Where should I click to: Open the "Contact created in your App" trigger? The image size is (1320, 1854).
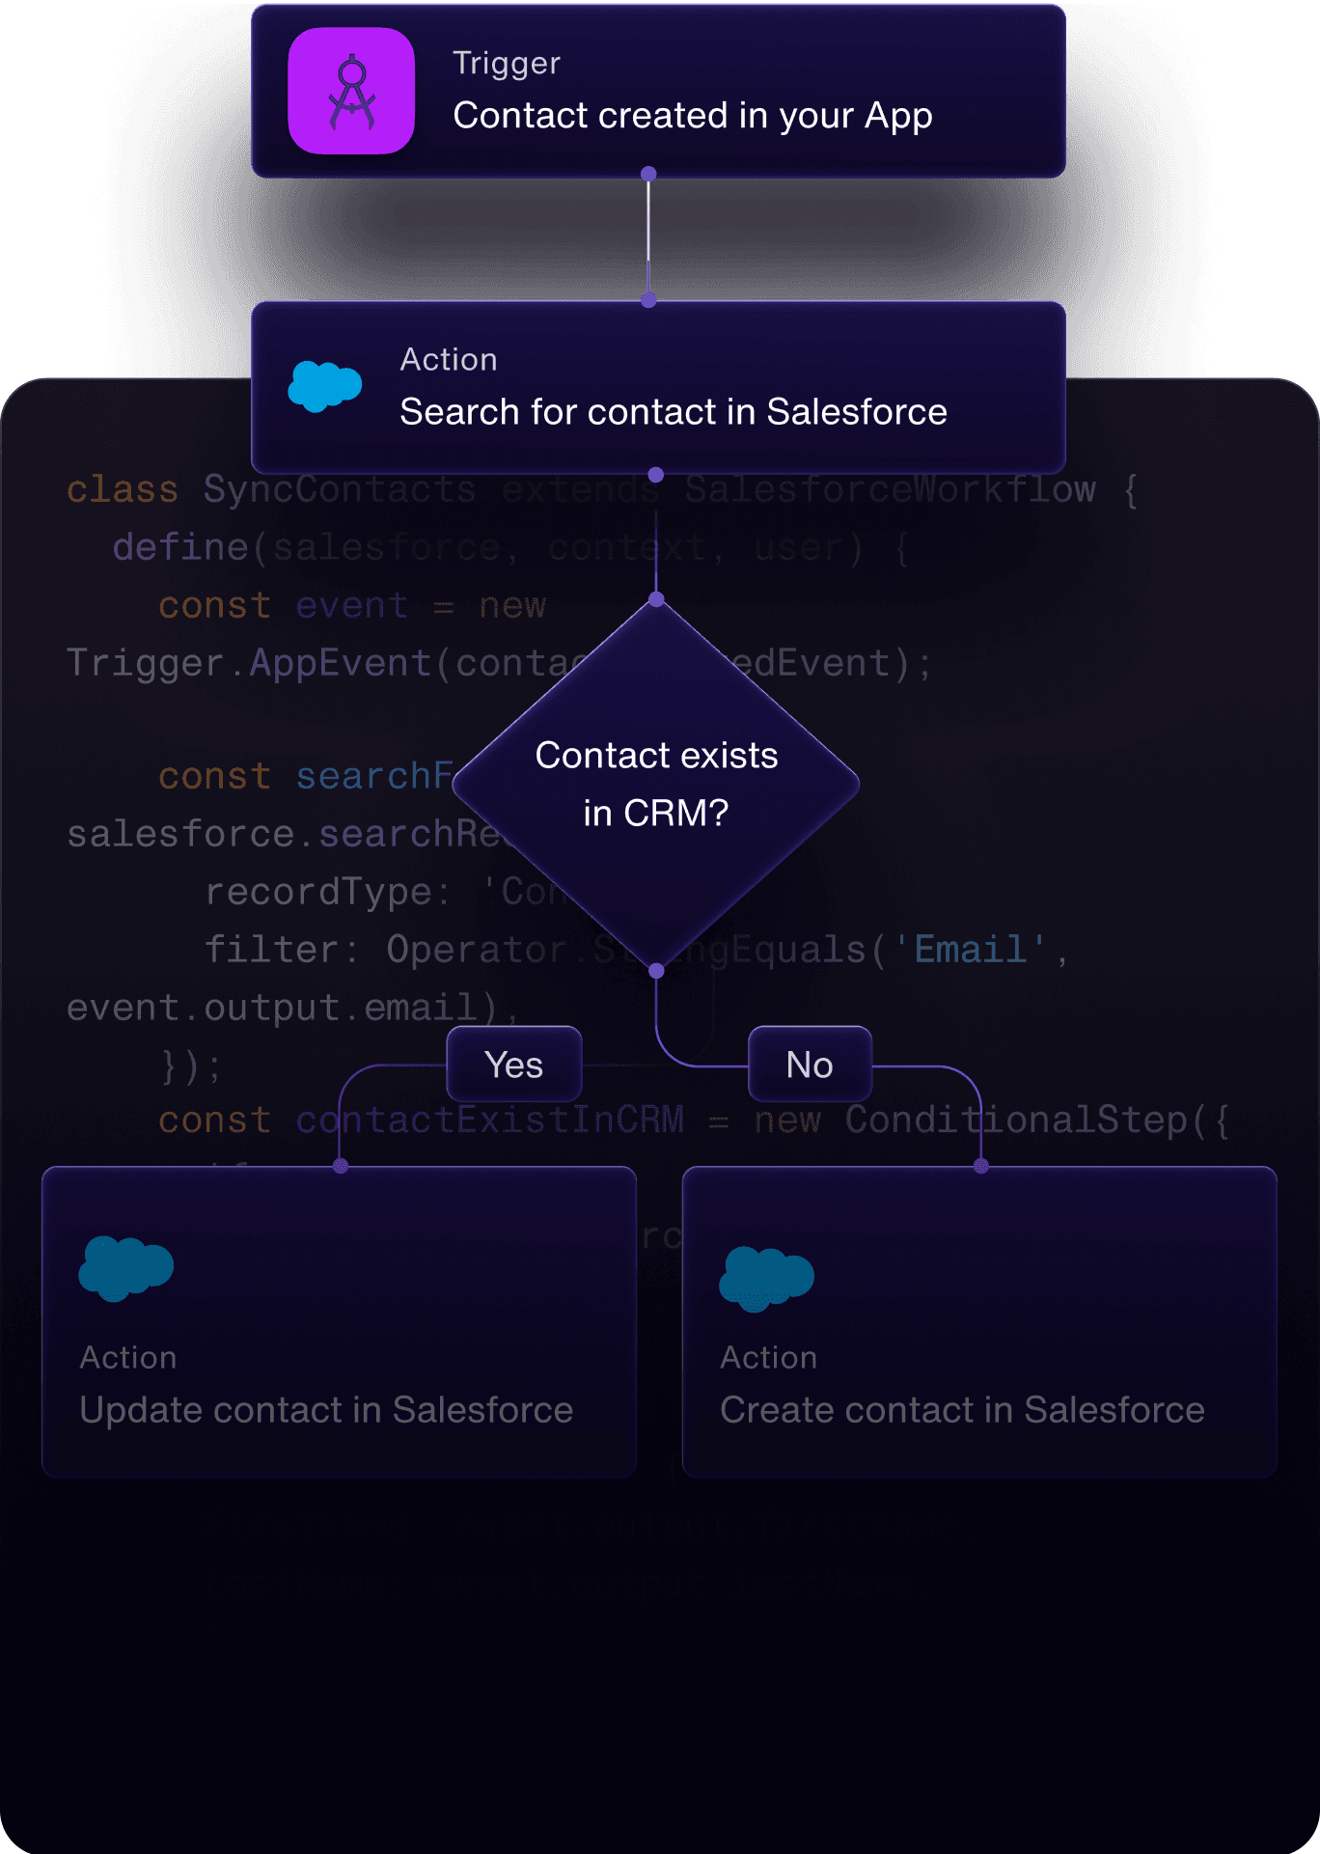pos(692,116)
